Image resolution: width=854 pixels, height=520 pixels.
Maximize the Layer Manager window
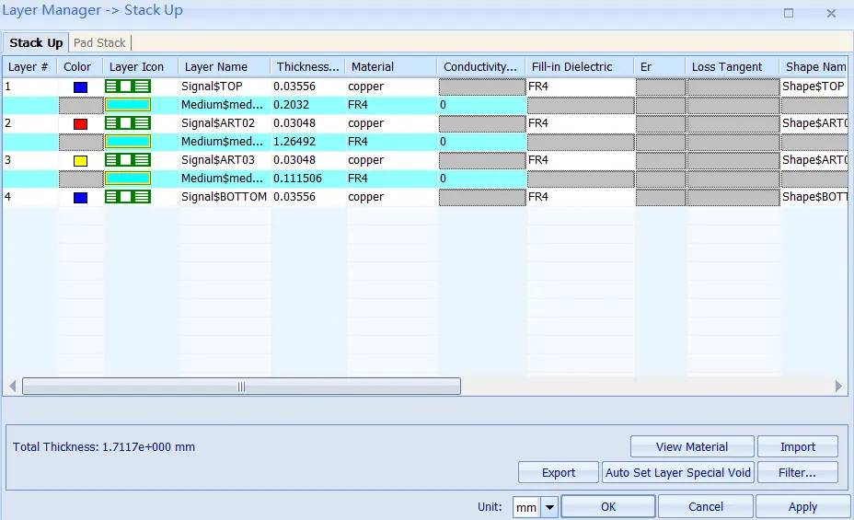[x=788, y=13]
